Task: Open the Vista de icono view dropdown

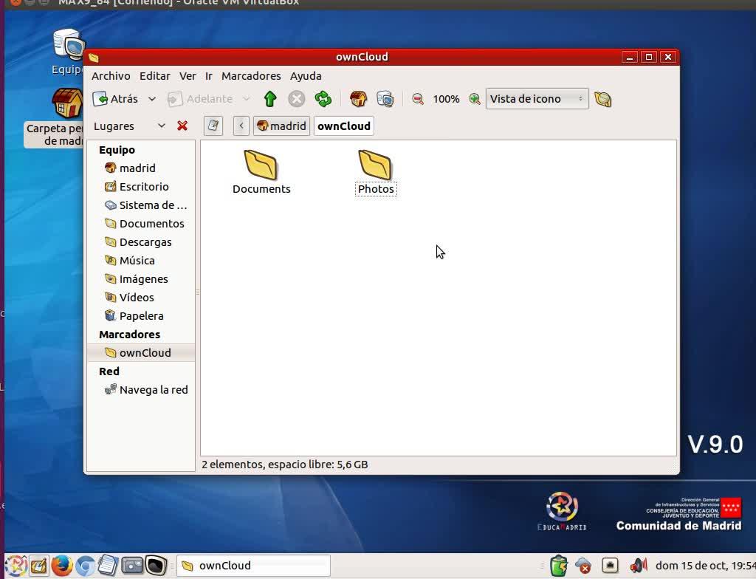Action: pos(537,99)
